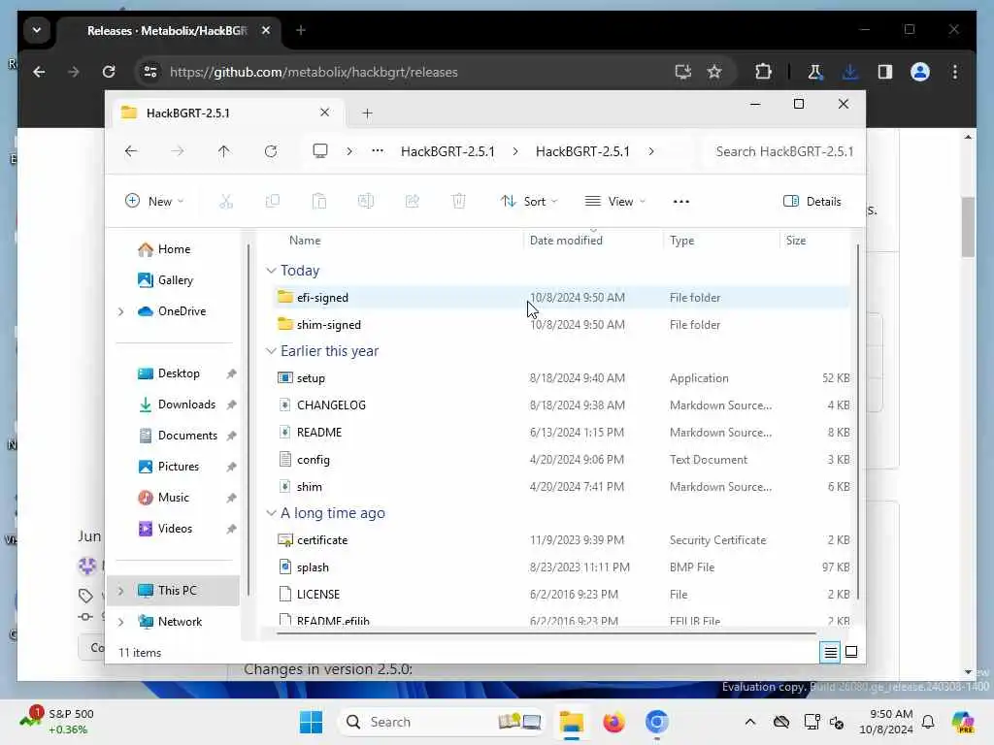Open Home in navigation pane

(175, 249)
